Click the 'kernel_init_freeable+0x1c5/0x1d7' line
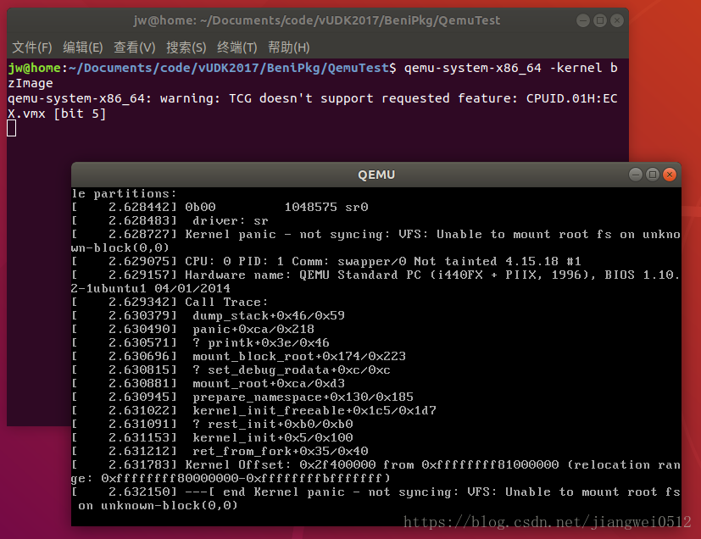The width and height of the screenshot is (701, 539). [254, 410]
